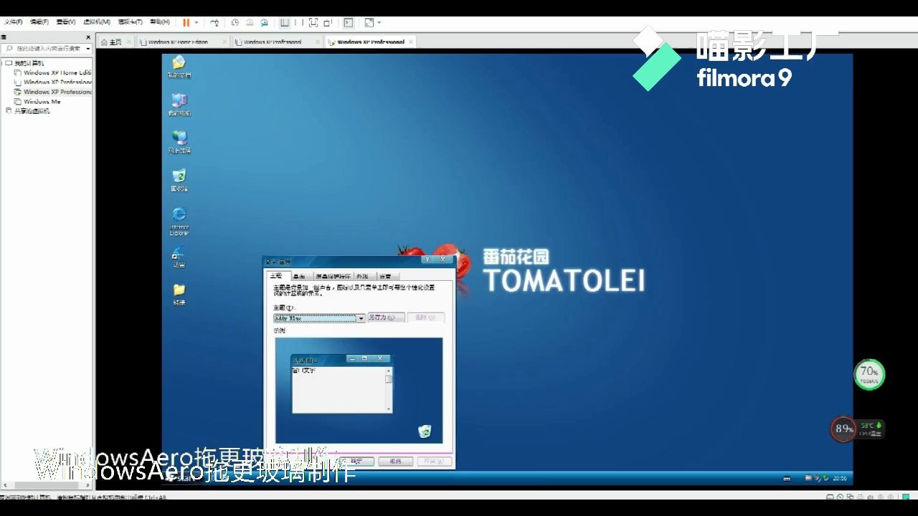Click the take snapshot clock icon

click(x=235, y=22)
